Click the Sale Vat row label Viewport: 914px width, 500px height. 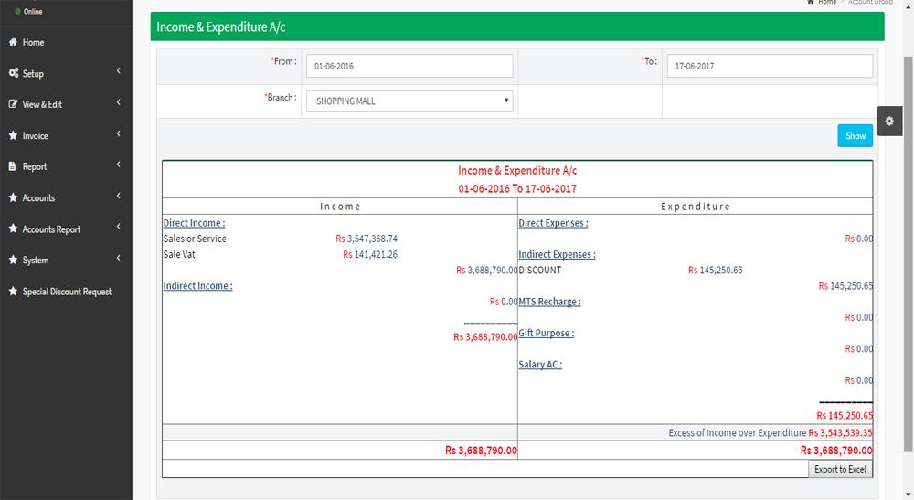179,255
